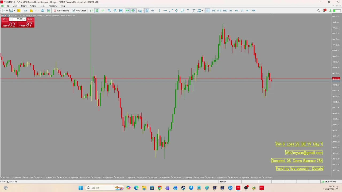The width and height of the screenshot is (342, 192).
Task: Select D1 timeframe
Action: (x=242, y=11)
